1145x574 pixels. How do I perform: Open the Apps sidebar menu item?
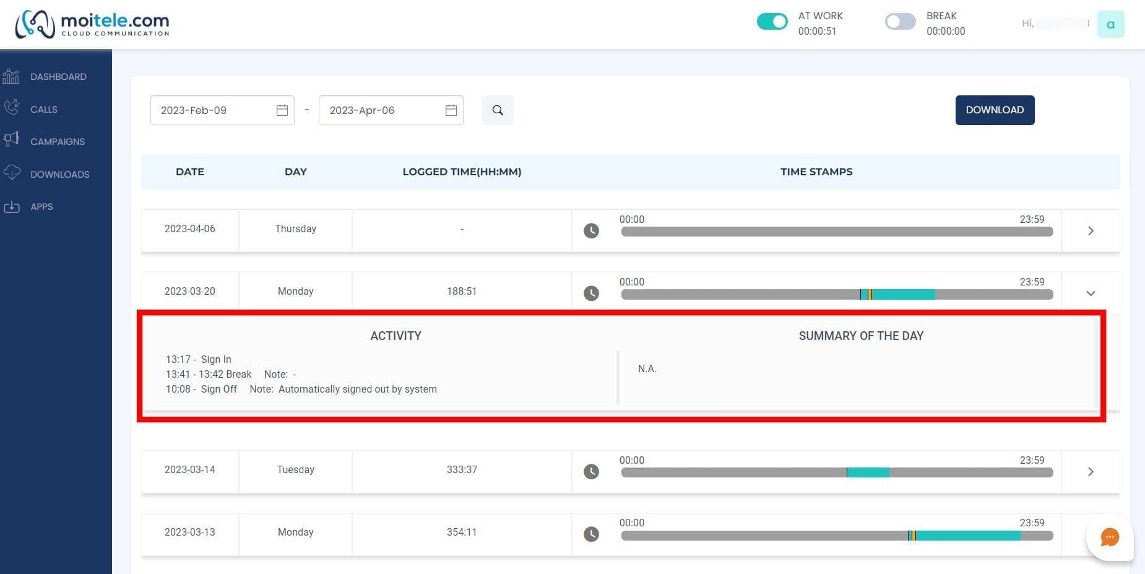(x=41, y=206)
